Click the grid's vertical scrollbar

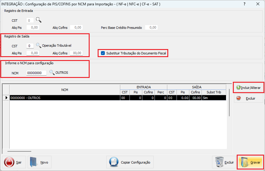coord(229,103)
